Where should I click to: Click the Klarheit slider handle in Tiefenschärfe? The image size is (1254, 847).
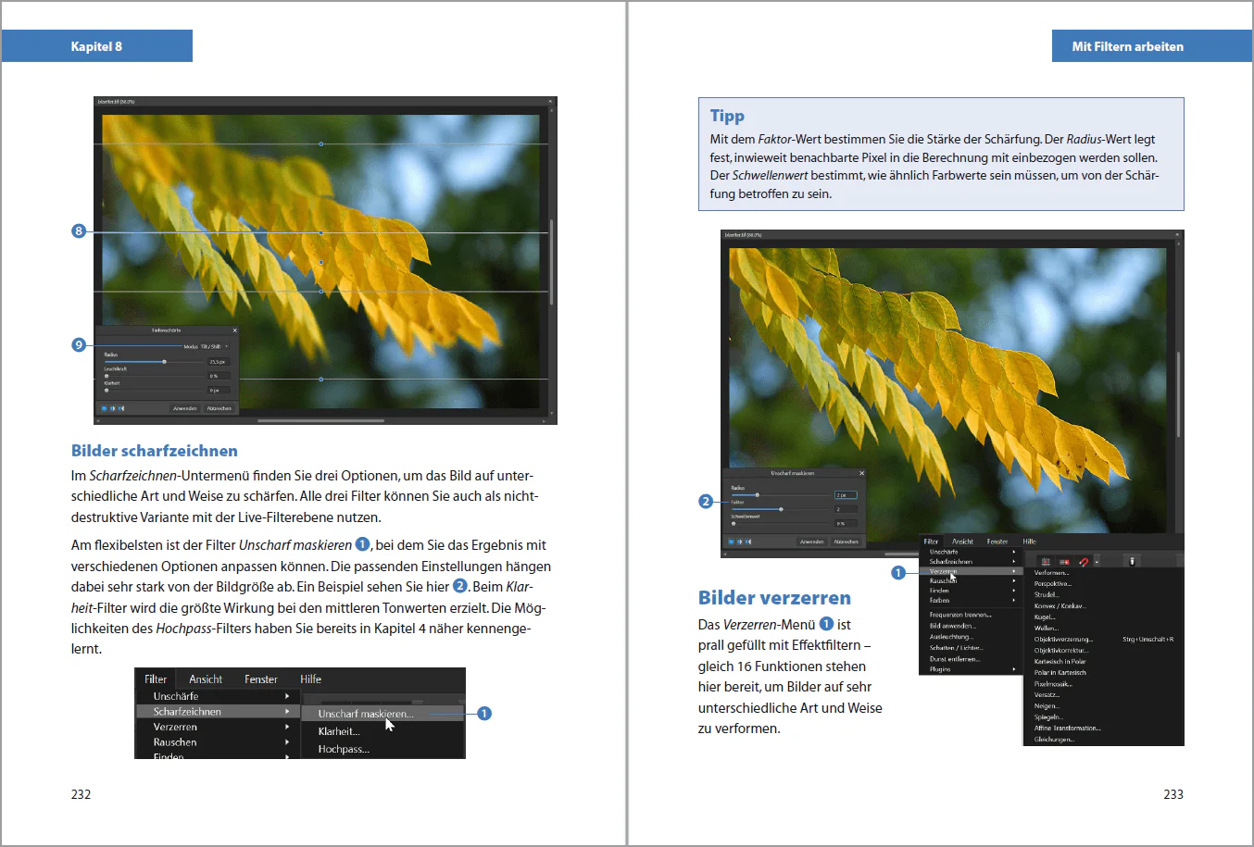(x=107, y=390)
